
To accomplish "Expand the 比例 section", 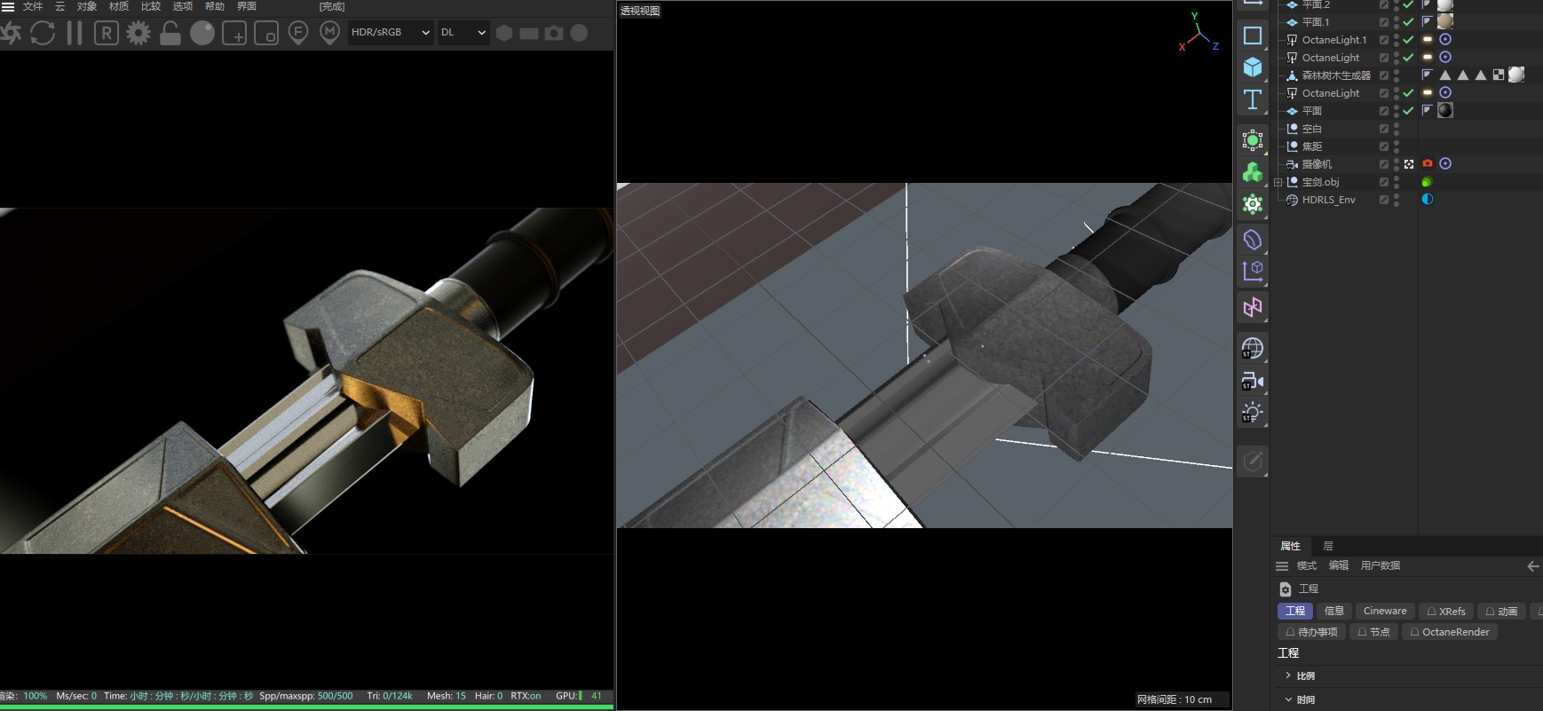I will [1288, 676].
